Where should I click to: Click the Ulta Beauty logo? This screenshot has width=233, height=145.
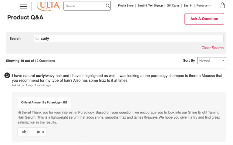[49, 6]
